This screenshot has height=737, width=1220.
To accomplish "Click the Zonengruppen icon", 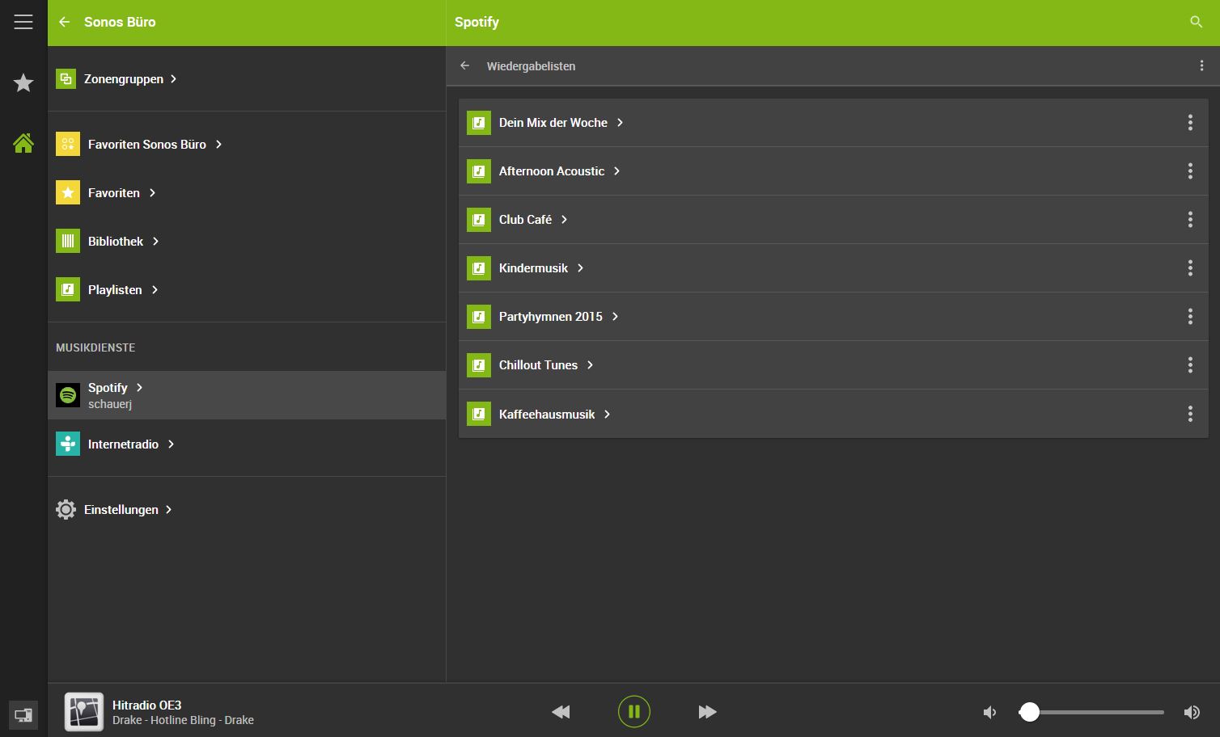I will point(66,78).
